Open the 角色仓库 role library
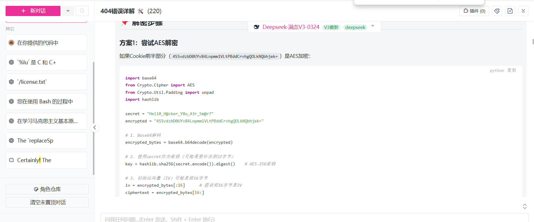The height and width of the screenshot is (222, 534). (x=47, y=189)
